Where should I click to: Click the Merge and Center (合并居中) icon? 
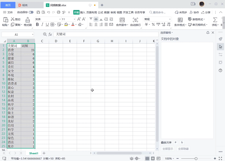tap(122, 20)
